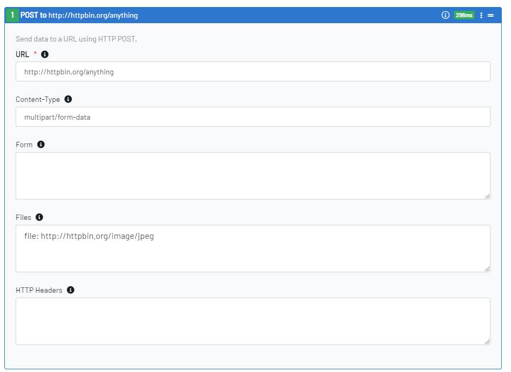Click the 'Send data to a URL' description text

pyautogui.click(x=76, y=39)
